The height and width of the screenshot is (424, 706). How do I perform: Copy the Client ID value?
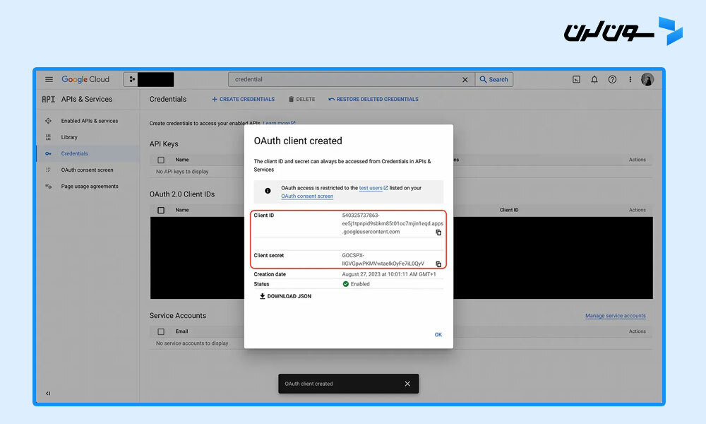[438, 232]
